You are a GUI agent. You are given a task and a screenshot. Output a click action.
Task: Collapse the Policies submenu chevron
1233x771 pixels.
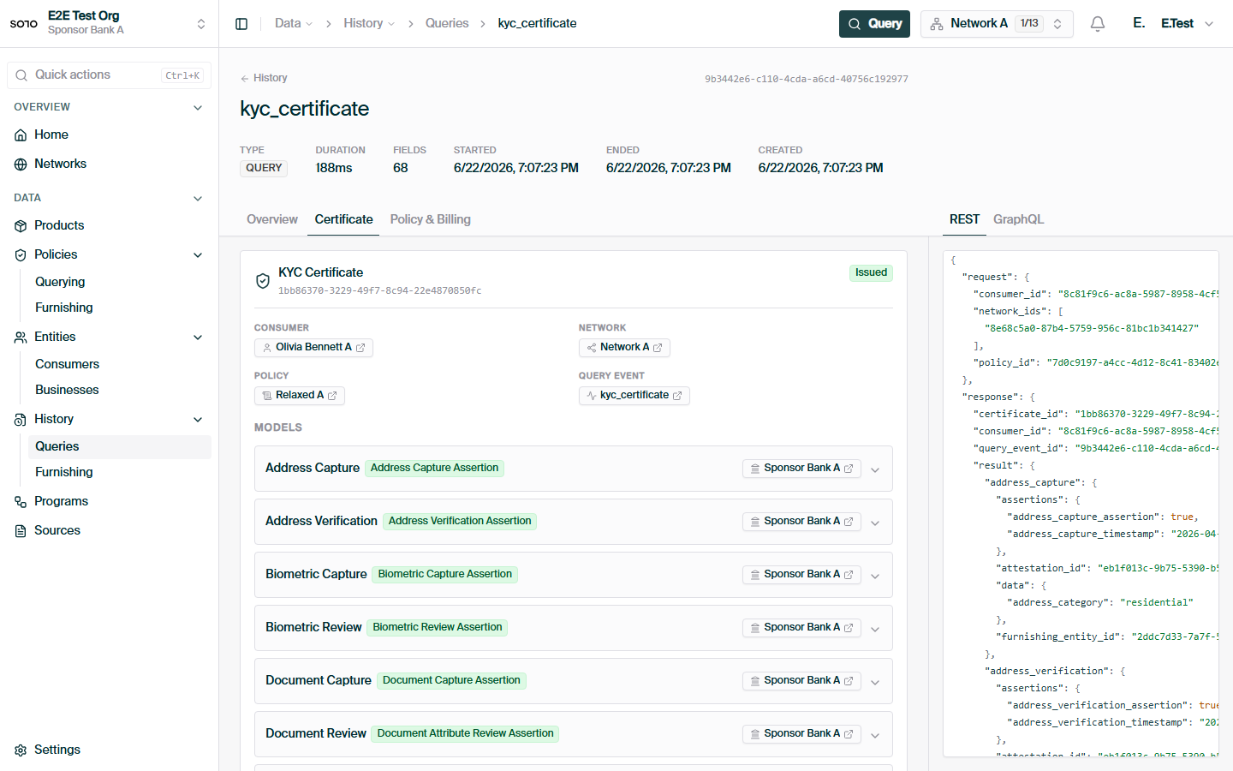(198, 255)
